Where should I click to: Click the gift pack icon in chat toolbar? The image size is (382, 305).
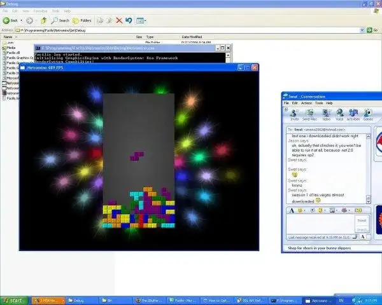[x=344, y=210]
